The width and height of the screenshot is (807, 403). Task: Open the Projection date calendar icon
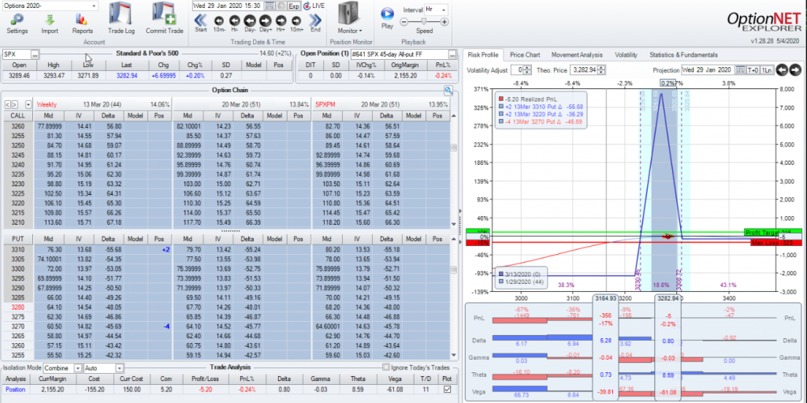740,70
